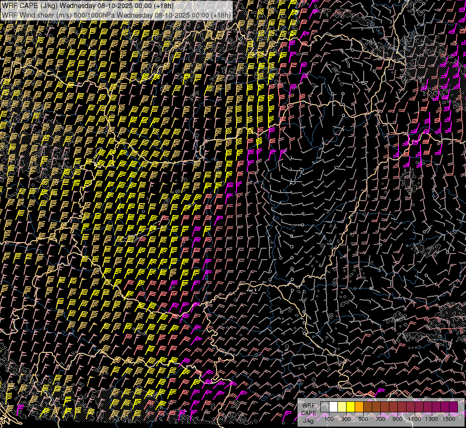Select the WRF Wind shear header line

pos(116,15)
